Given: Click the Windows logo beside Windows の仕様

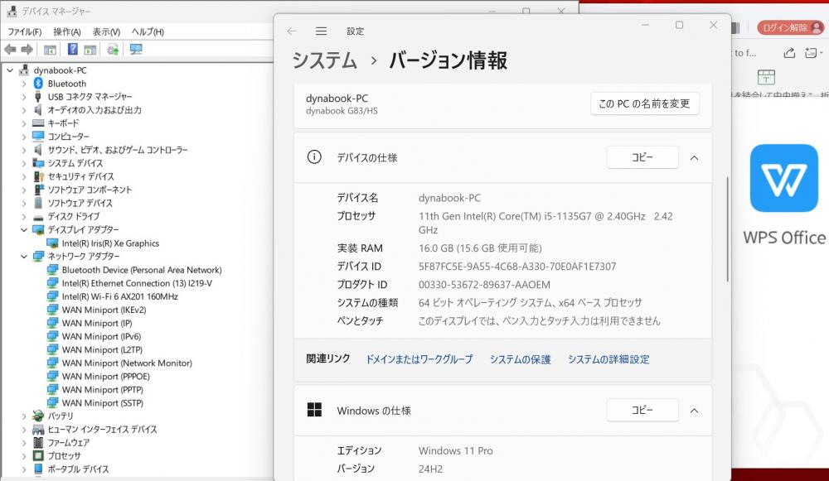Looking at the screenshot, I should point(314,410).
